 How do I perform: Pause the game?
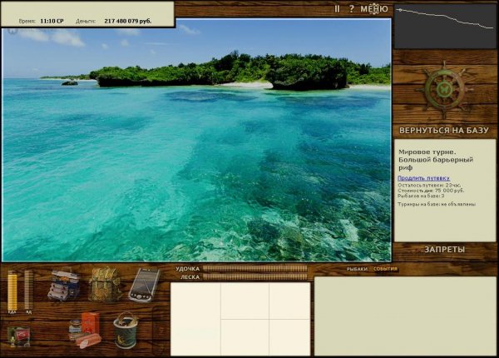point(337,8)
